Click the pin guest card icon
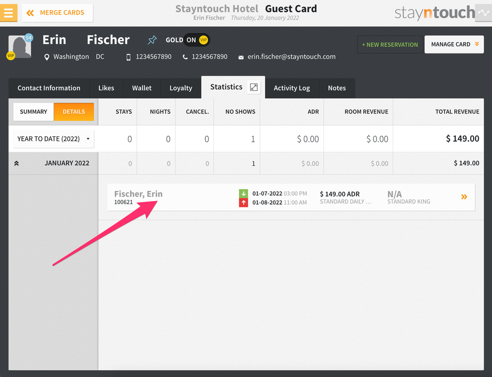492x377 pixels. 152,40
